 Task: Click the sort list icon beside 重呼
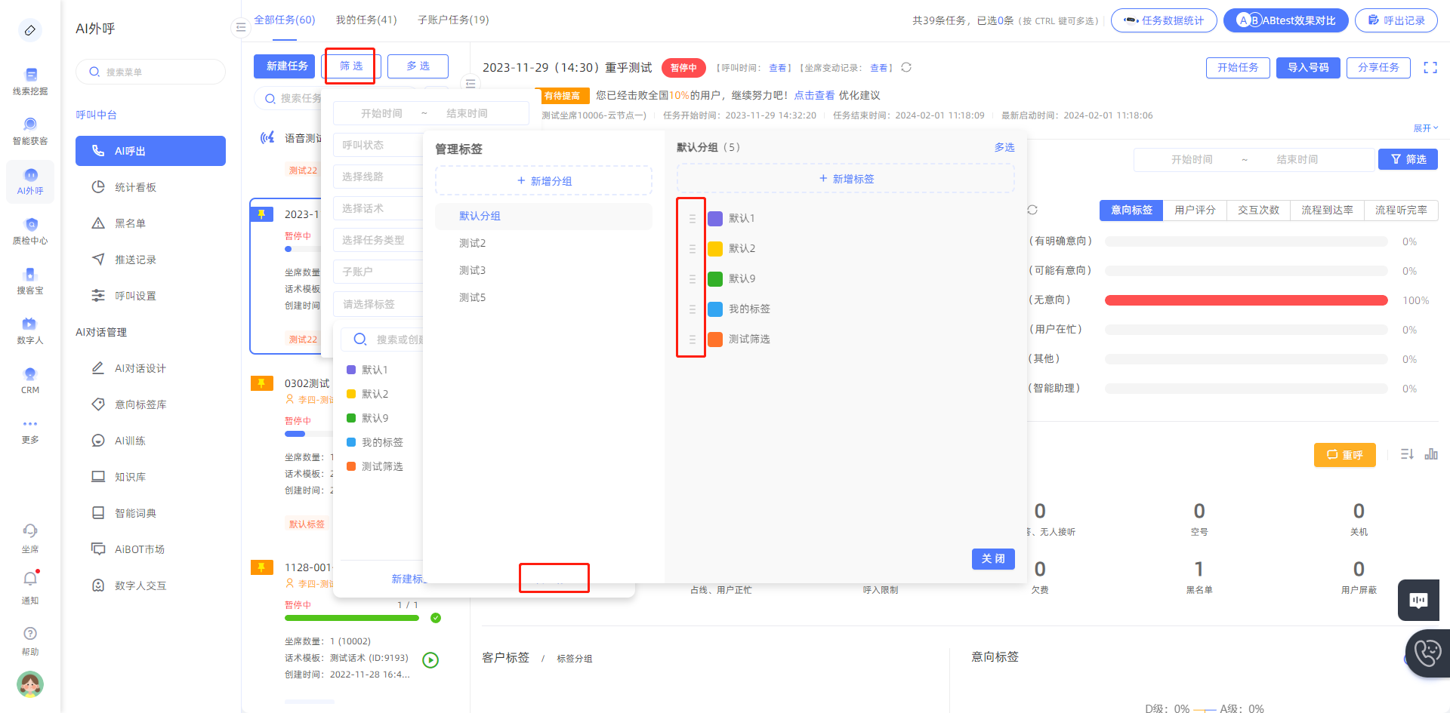click(x=1407, y=454)
